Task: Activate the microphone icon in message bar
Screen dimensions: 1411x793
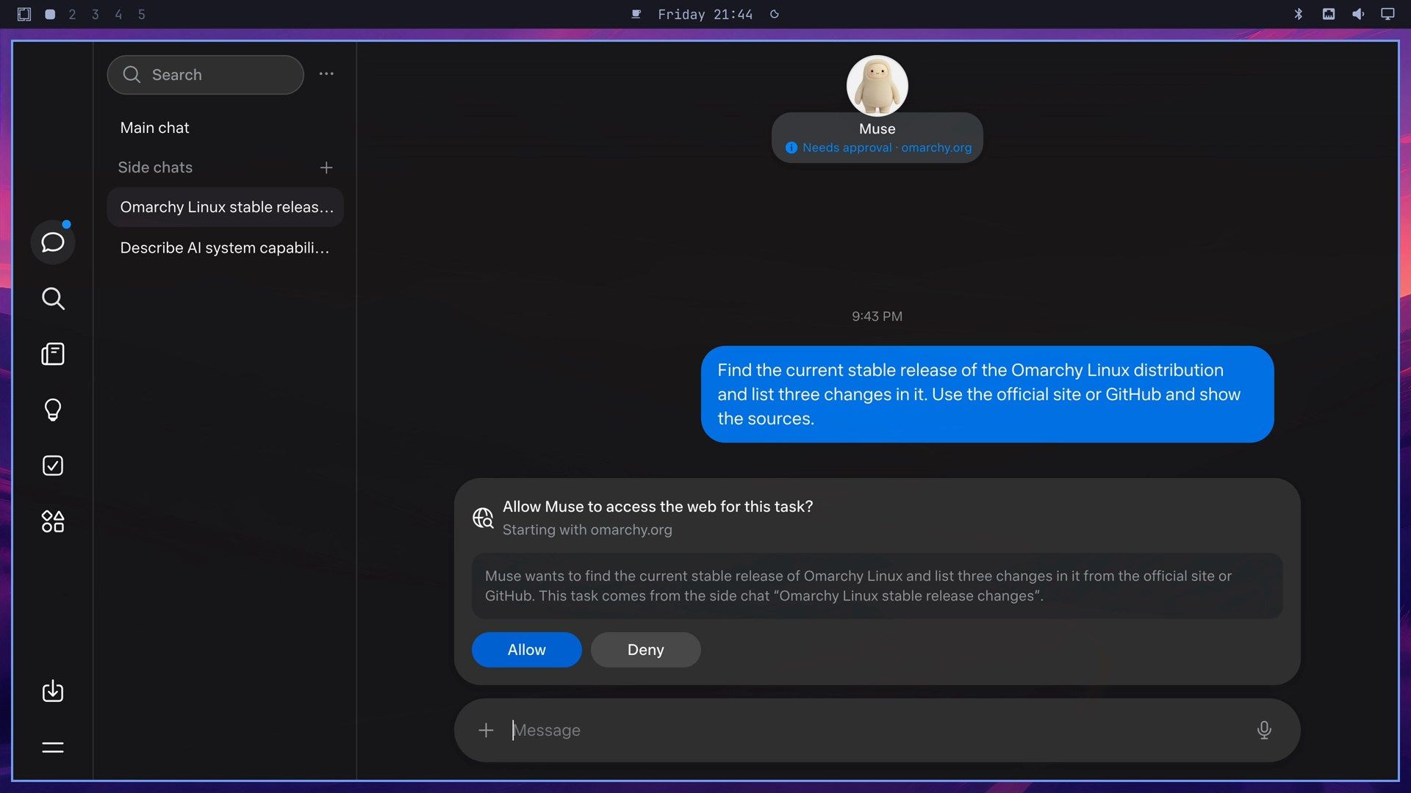Action: 1264,730
